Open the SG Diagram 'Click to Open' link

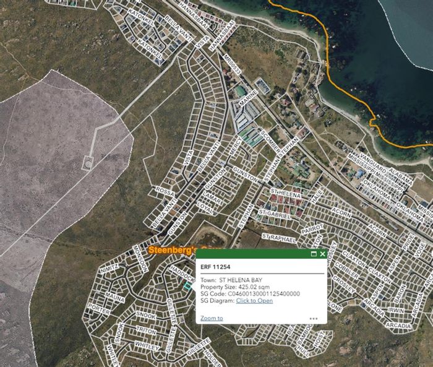coord(254,301)
